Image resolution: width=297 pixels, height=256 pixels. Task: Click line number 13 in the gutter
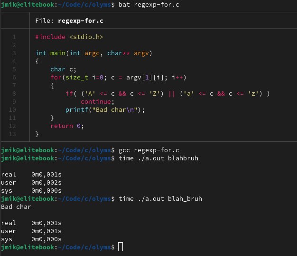[x=12, y=134]
